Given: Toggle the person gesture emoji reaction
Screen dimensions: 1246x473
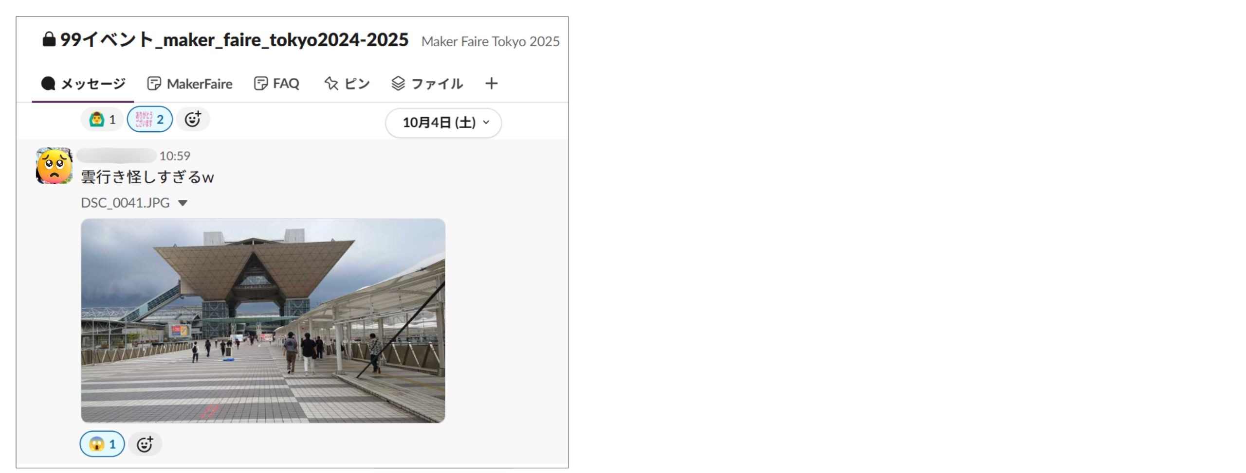Looking at the screenshot, I should 102,119.
